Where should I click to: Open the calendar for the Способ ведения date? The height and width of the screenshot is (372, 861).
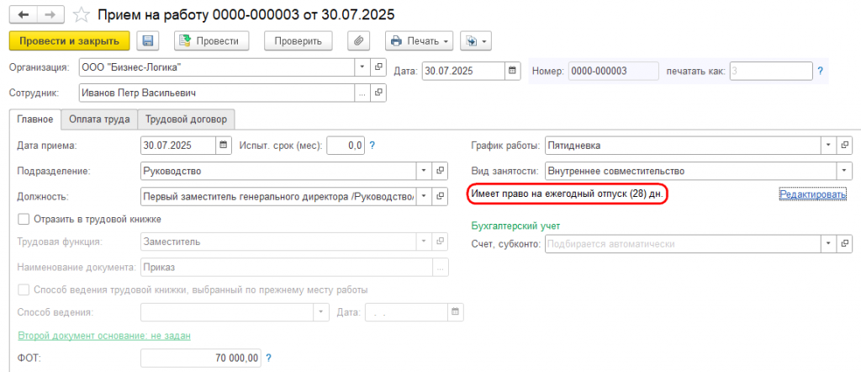click(455, 312)
